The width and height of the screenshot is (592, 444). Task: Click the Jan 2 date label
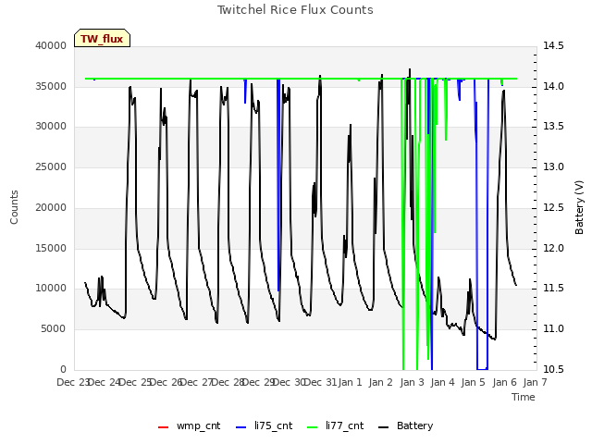point(381,382)
